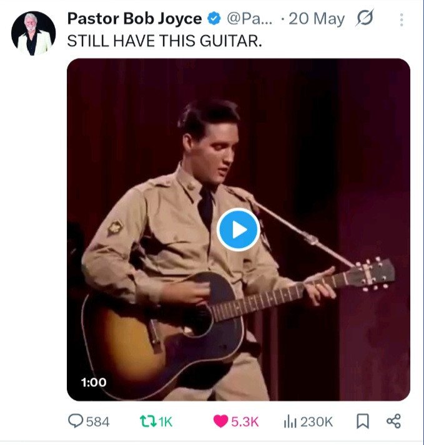Image resolution: width=424 pixels, height=445 pixels.
Task: Open the share icon options
Action: tap(393, 421)
